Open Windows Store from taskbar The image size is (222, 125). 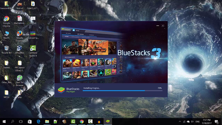click(30, 122)
